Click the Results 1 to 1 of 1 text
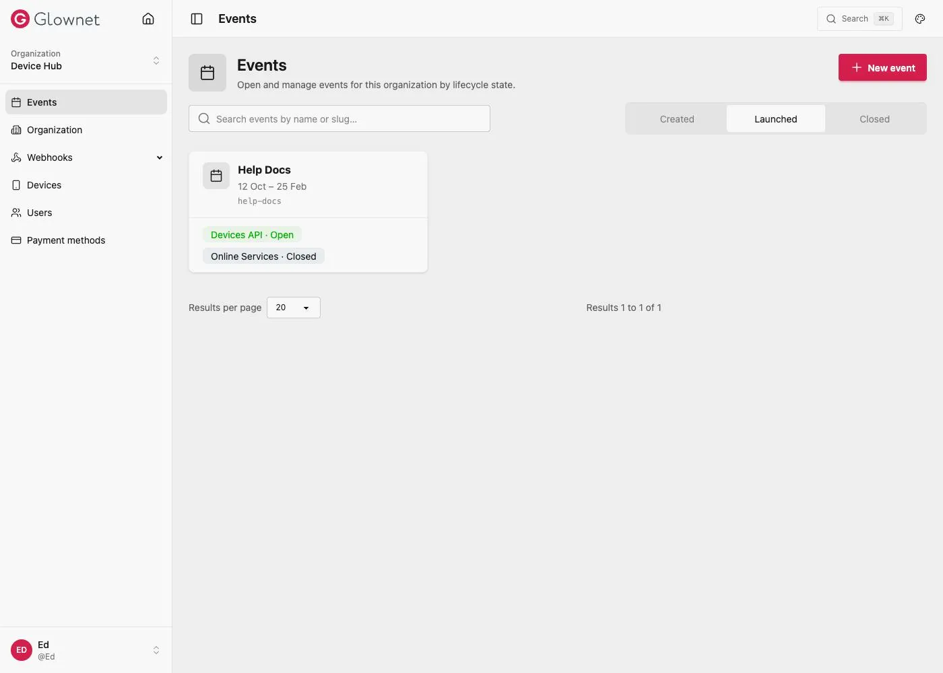This screenshot has width=943, height=673. point(624,308)
